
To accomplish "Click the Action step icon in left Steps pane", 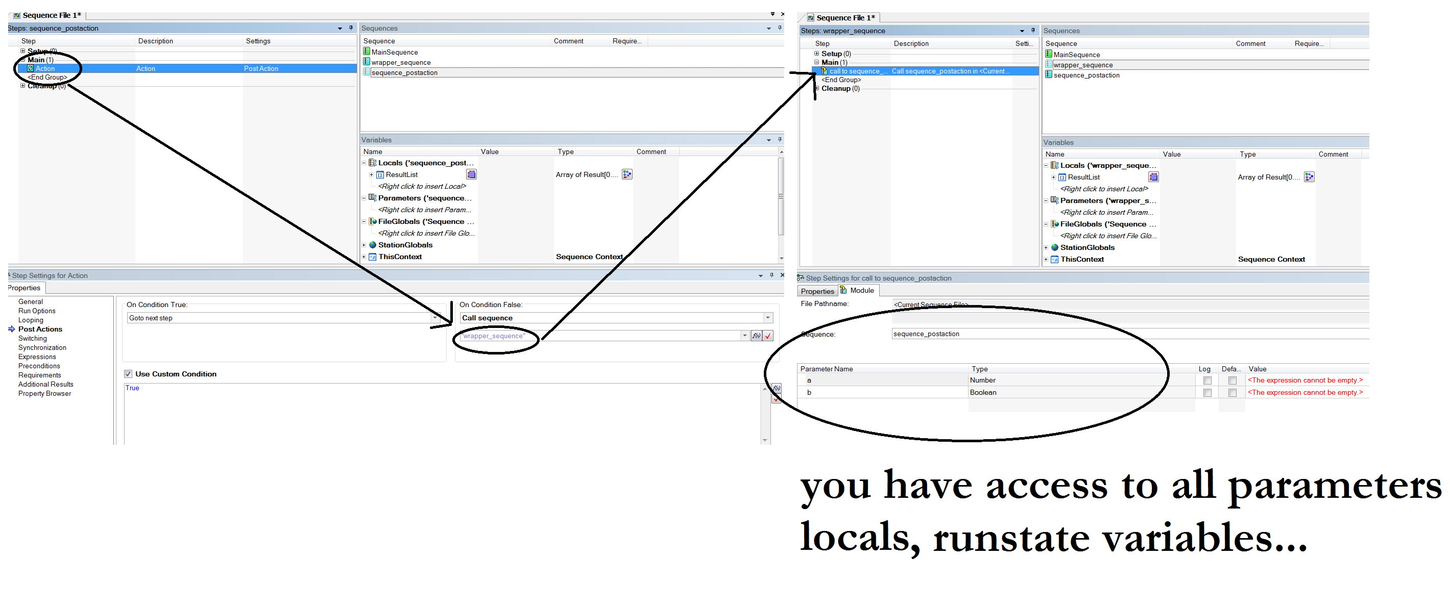I will tap(31, 68).
